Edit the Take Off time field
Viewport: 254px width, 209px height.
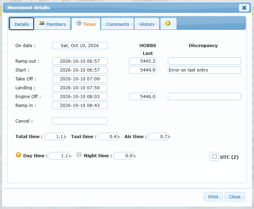[x=80, y=79]
